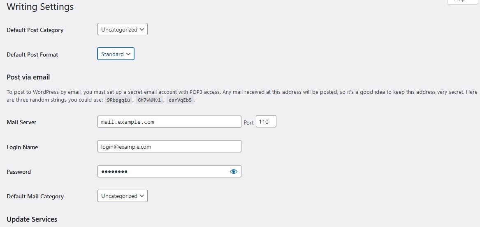
Task: Click into the Password field
Action: [162, 172]
